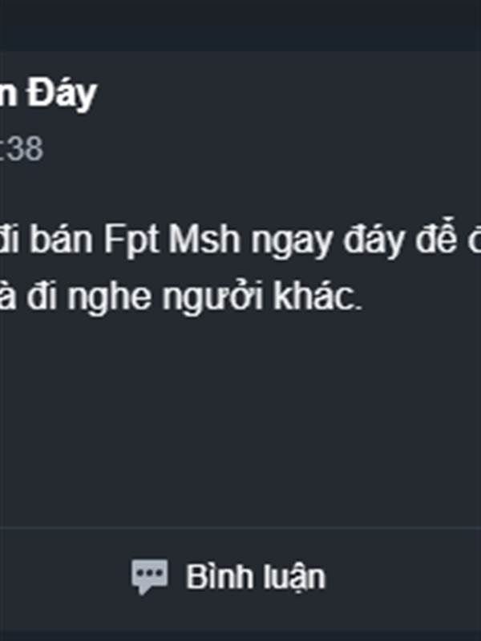The height and width of the screenshot is (641, 481).
Task: Click the post timestamp ending in :38
Action: click(22, 149)
